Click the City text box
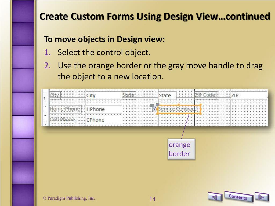This screenshot has width=275, height=206. [x=104, y=95]
